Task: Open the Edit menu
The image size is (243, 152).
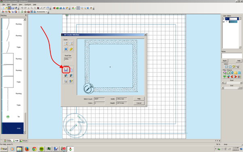Action: coord(9,4)
